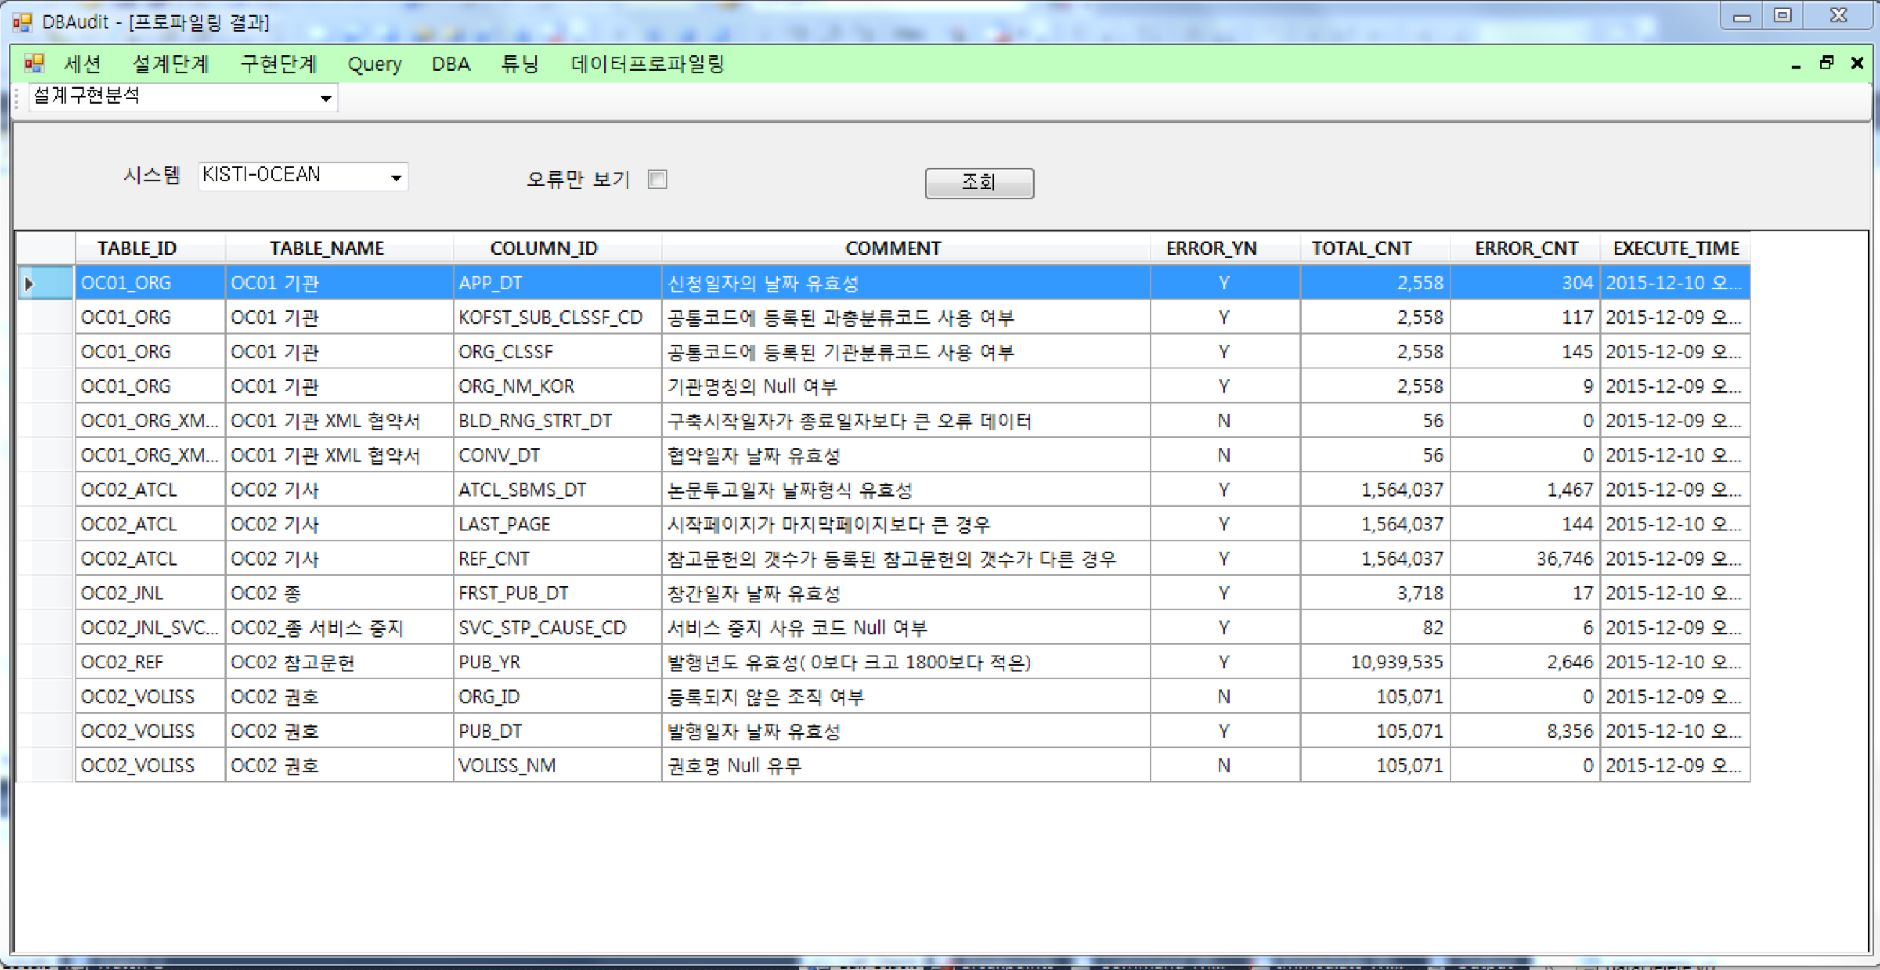Click the 3,718 total count cell
The height and width of the screenshot is (970, 1880).
point(1375,594)
